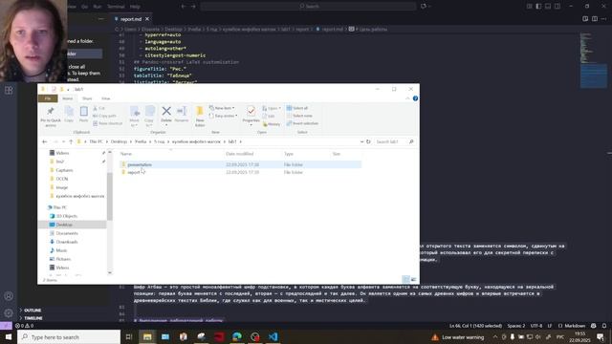This screenshot has width=612, height=344.
Task: Switch to the Home ribbon tab
Action: coord(68,98)
